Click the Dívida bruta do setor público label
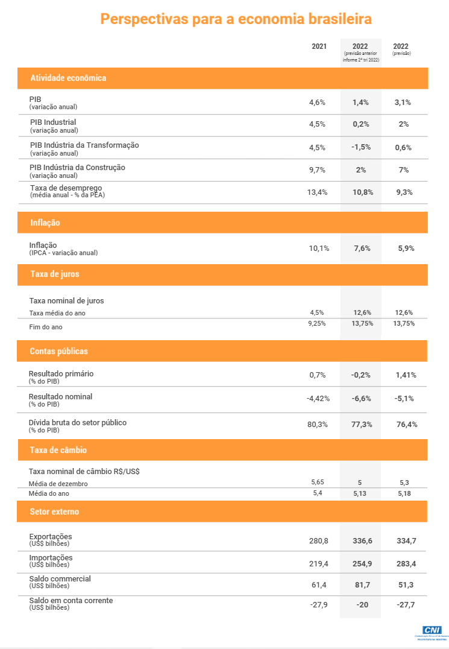This screenshot has height=649, width=449. point(78,426)
